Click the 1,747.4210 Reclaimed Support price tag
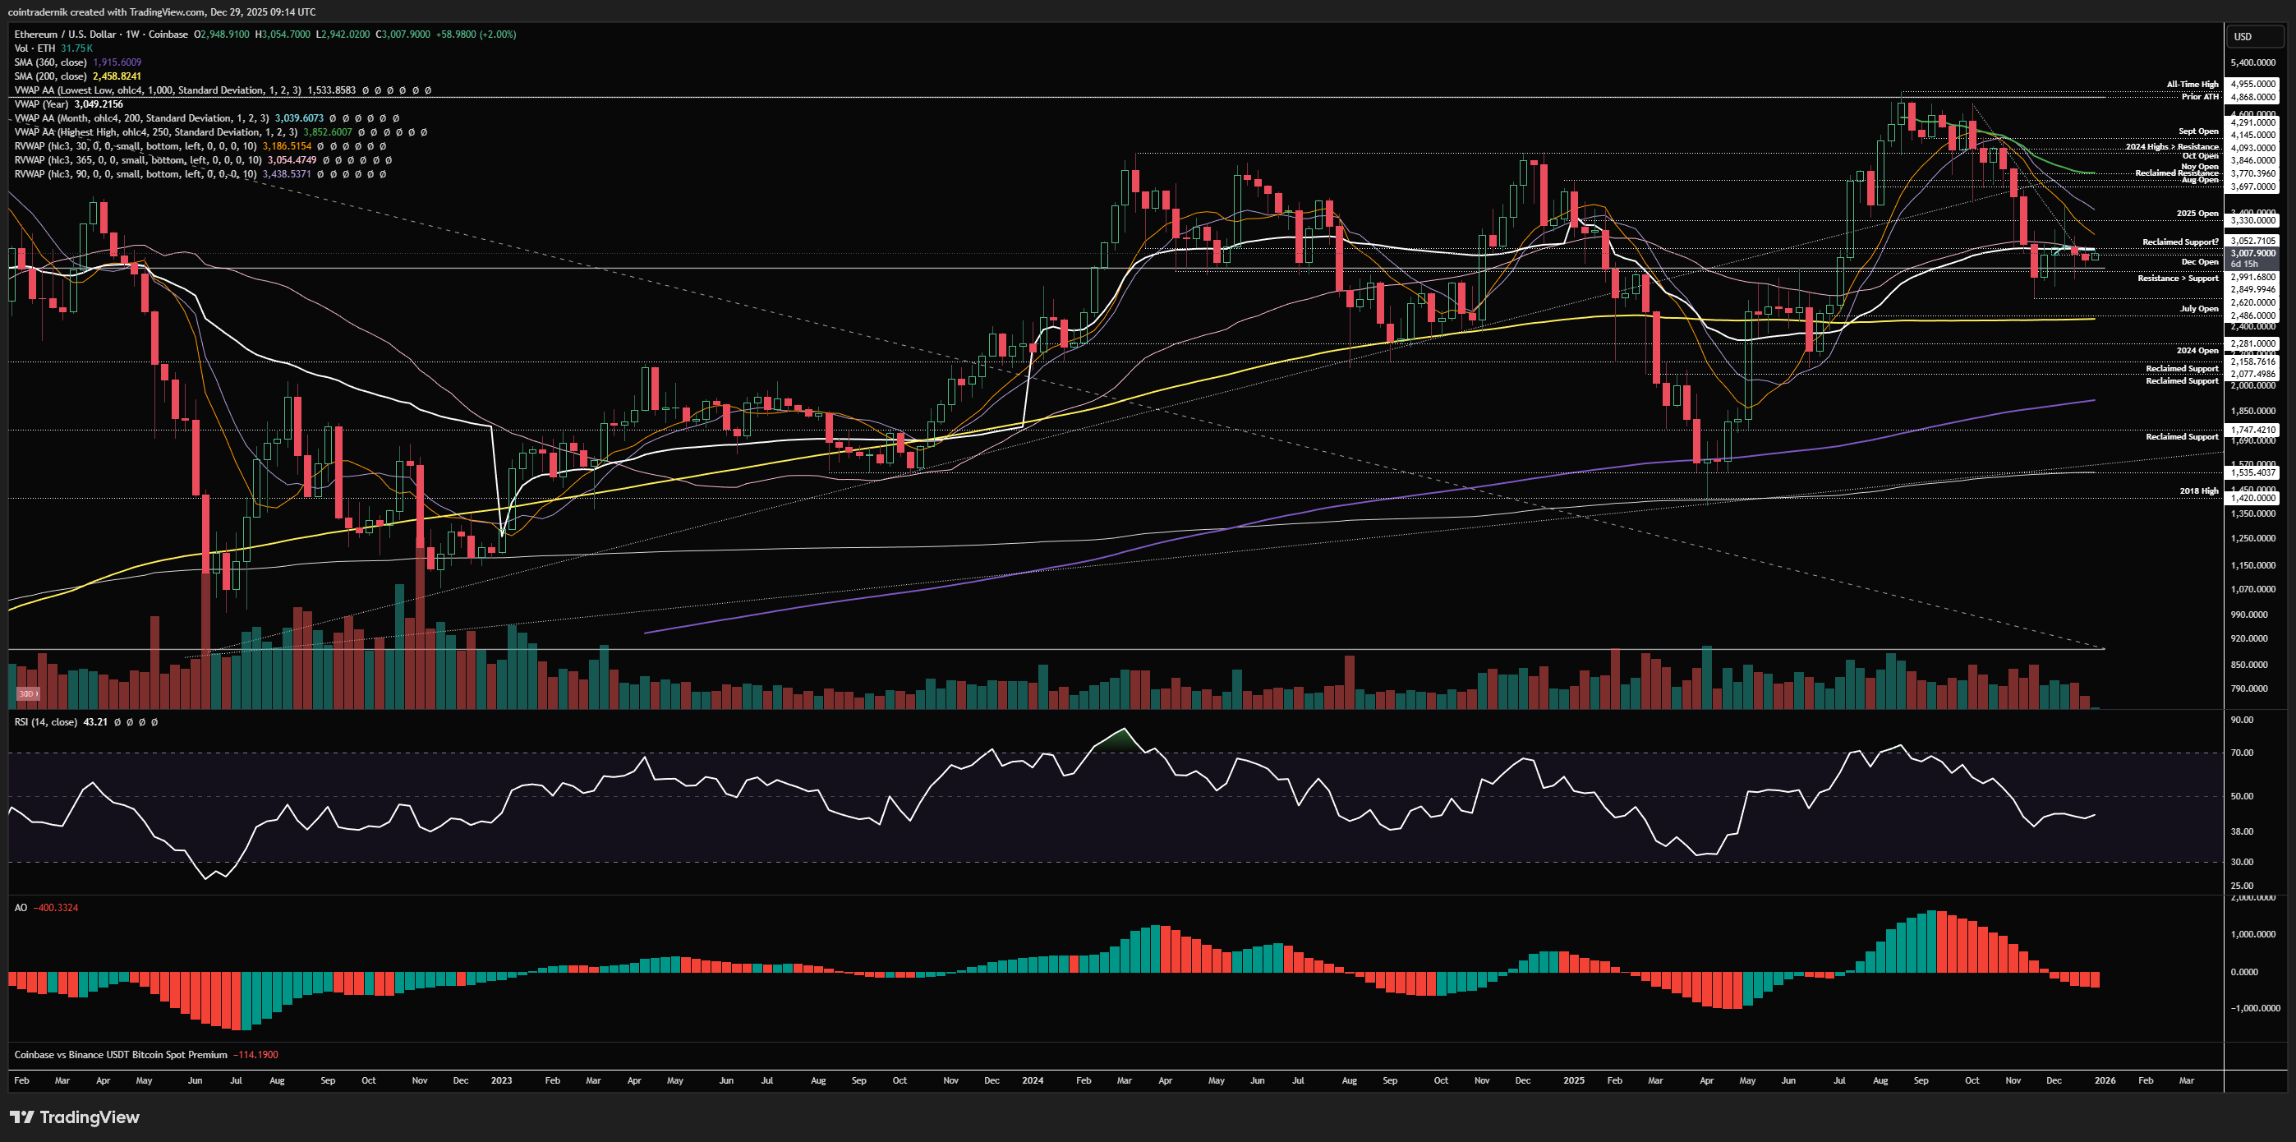 coord(2252,430)
